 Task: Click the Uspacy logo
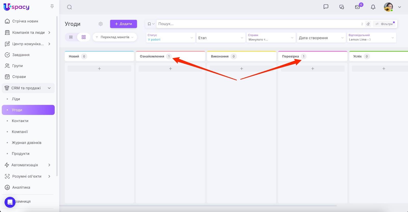(16, 7)
